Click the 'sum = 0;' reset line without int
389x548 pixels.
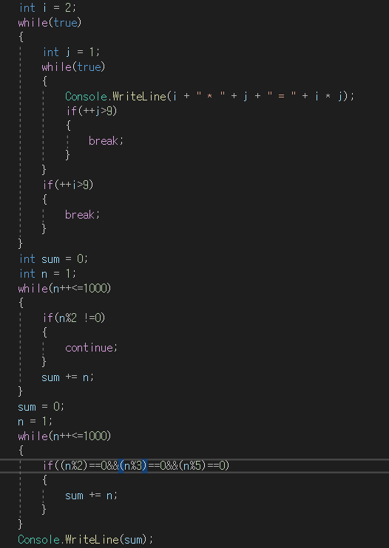pos(41,407)
